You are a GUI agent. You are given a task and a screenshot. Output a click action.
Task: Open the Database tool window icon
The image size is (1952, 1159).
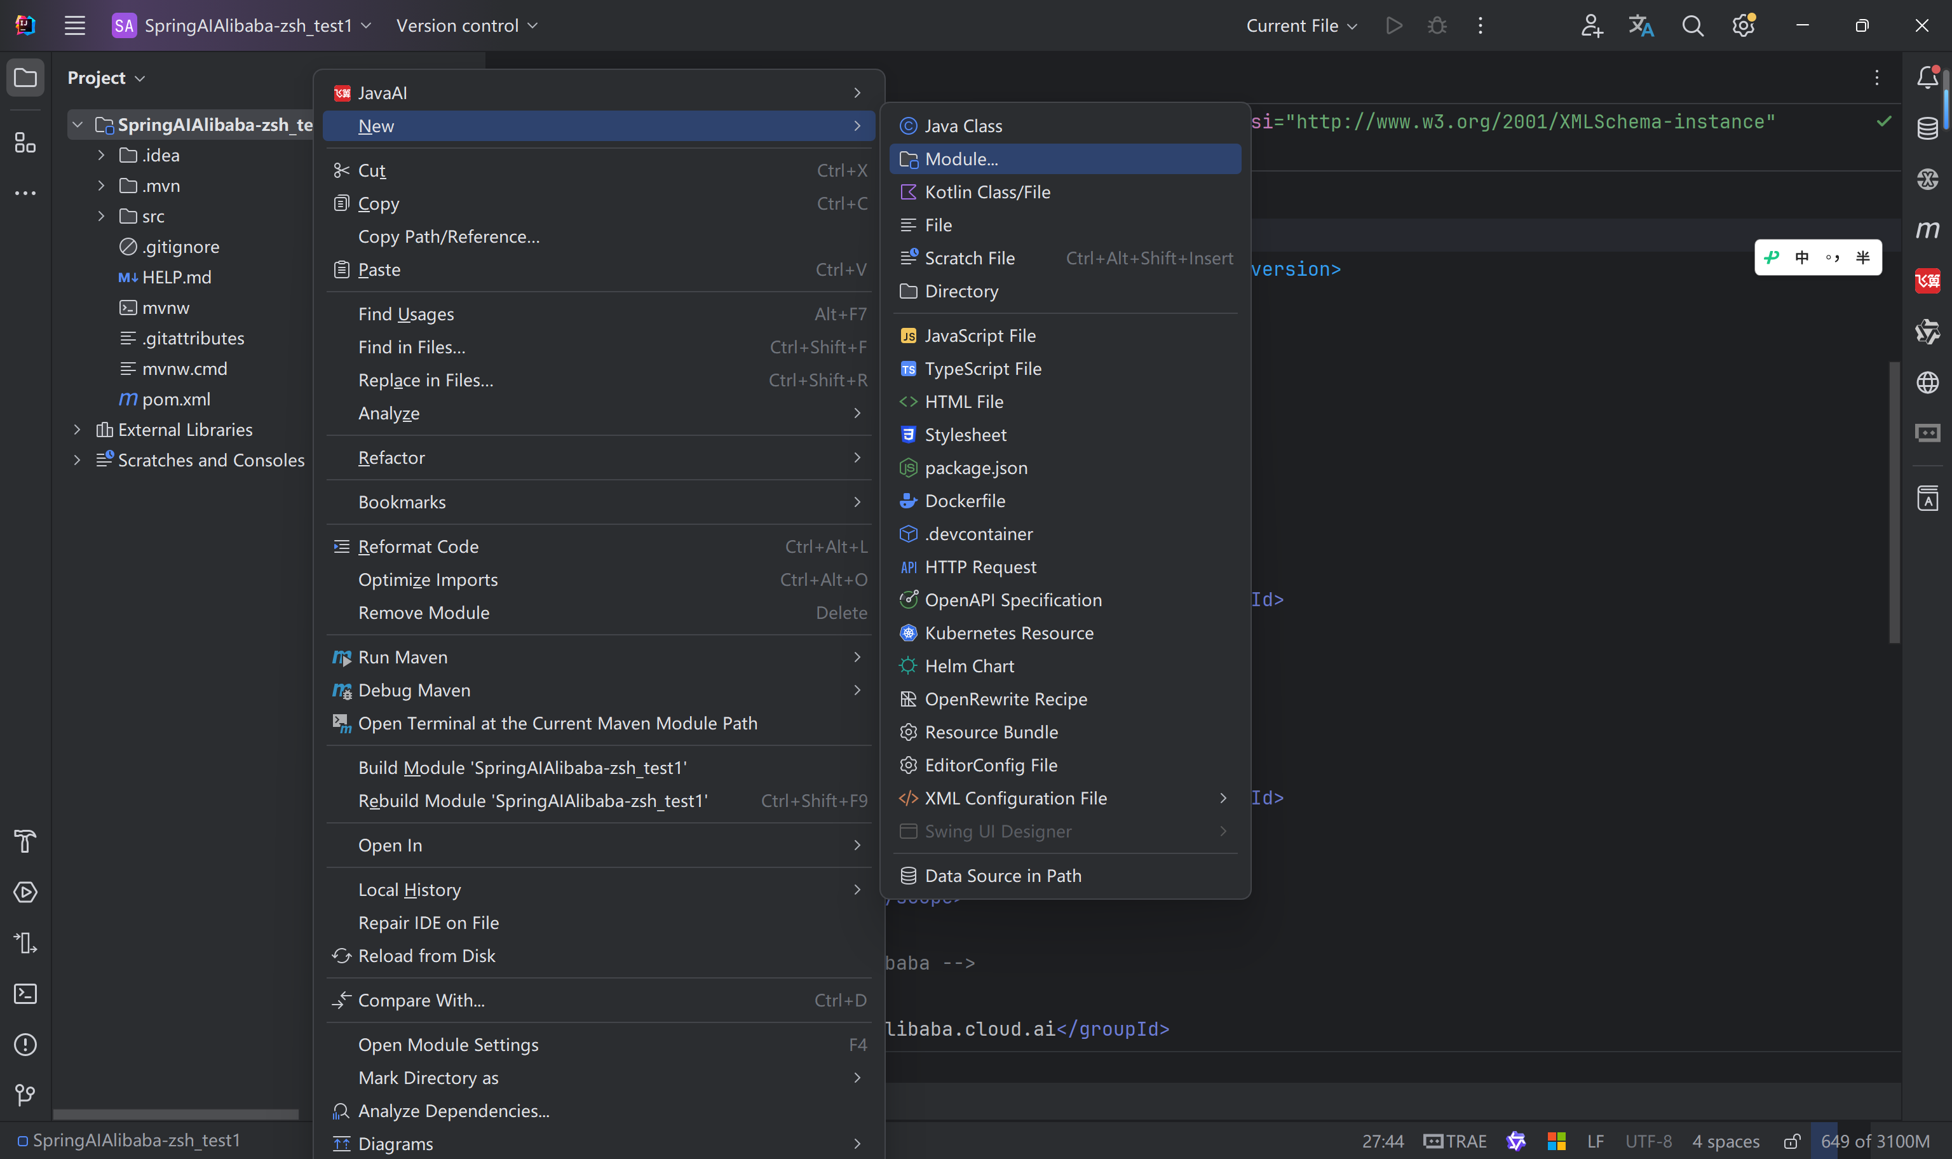[x=1927, y=128]
